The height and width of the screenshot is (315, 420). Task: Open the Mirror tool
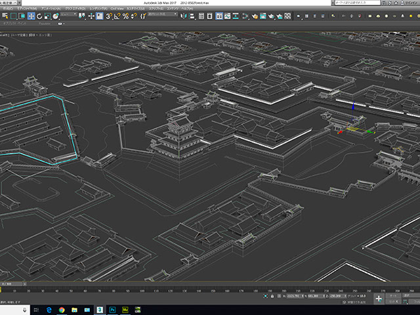(x=183, y=16)
